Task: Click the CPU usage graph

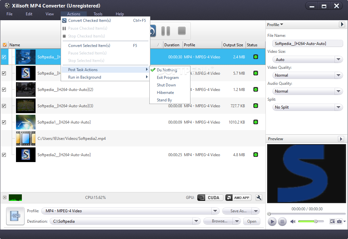Action: tap(15, 198)
